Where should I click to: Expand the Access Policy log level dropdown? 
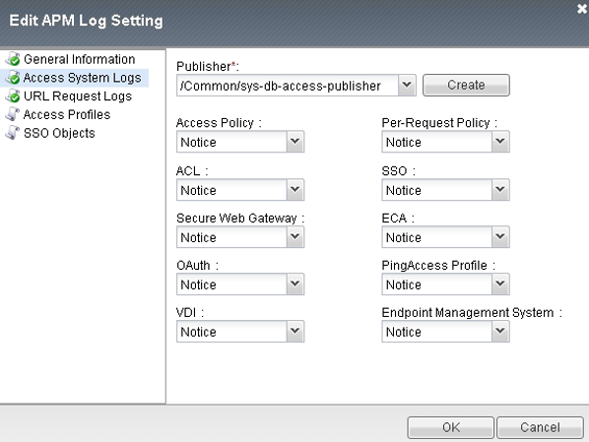(x=240, y=142)
